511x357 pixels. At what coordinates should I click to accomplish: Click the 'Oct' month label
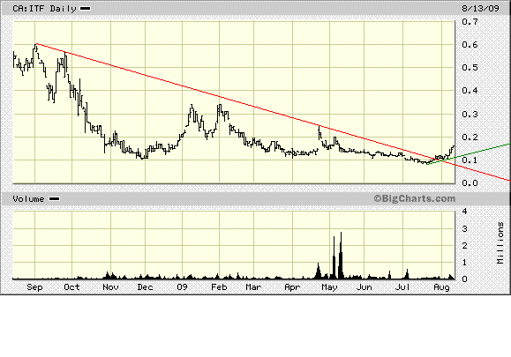71,287
